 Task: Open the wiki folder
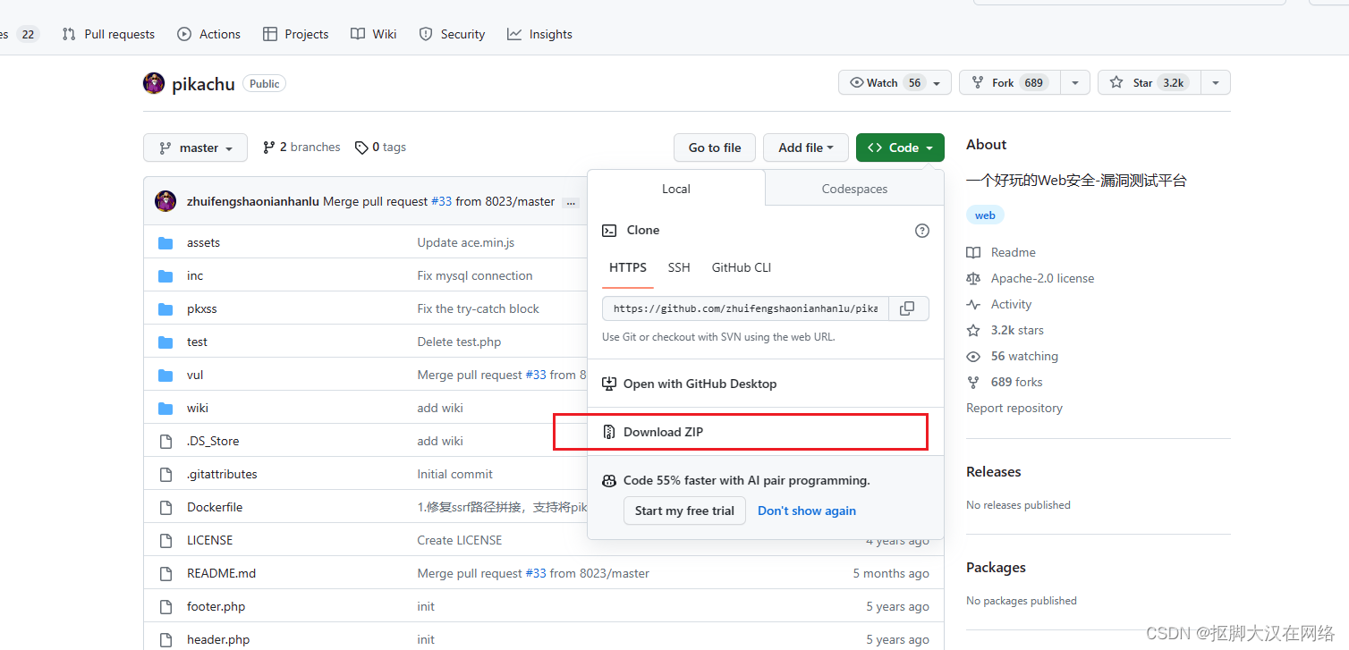[198, 408]
